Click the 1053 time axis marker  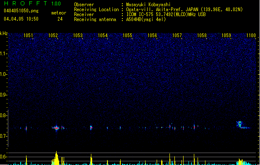[x=78, y=35]
